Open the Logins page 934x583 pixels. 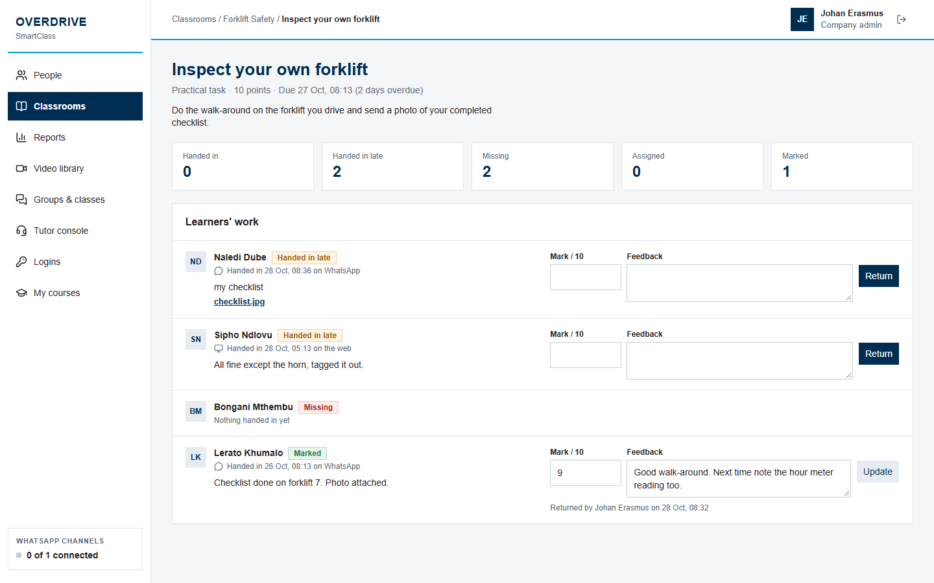click(x=75, y=262)
